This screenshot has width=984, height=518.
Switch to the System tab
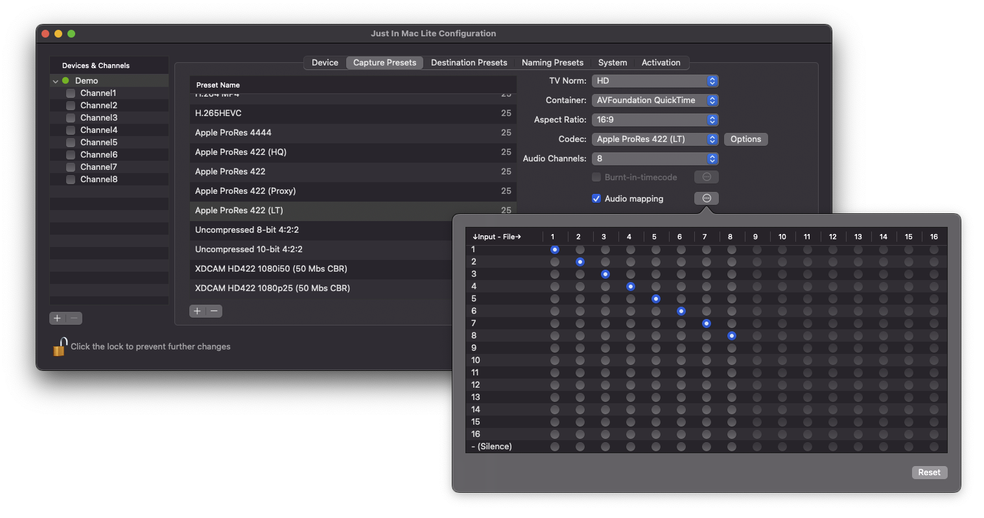tap(613, 63)
